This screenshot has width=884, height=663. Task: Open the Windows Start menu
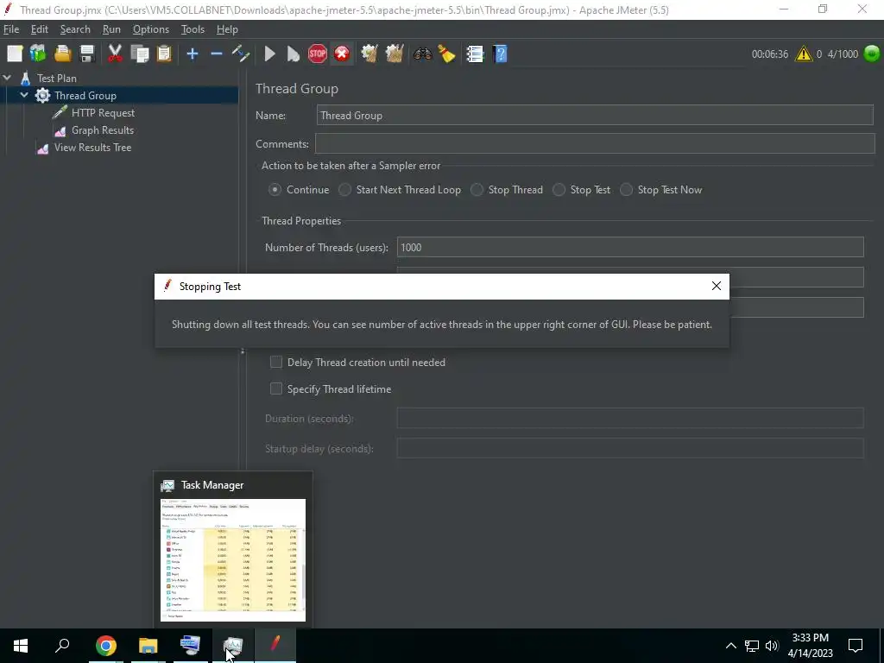tap(21, 646)
